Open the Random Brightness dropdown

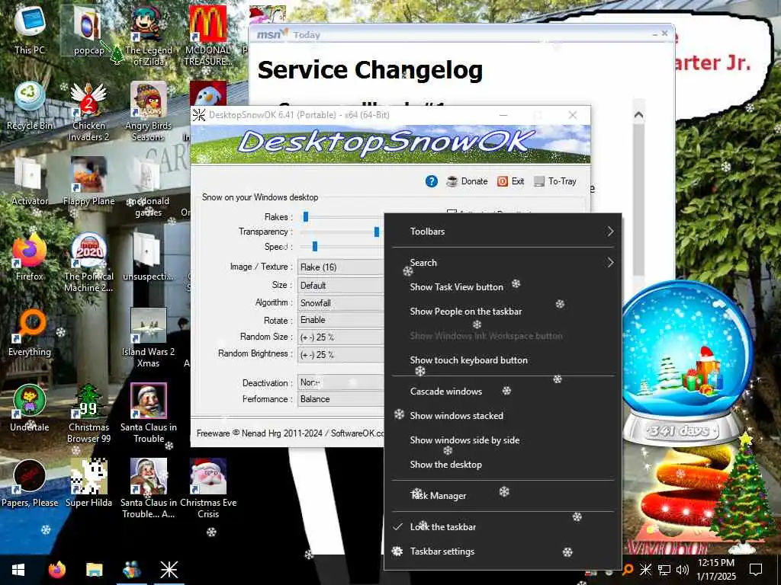pyautogui.click(x=341, y=355)
